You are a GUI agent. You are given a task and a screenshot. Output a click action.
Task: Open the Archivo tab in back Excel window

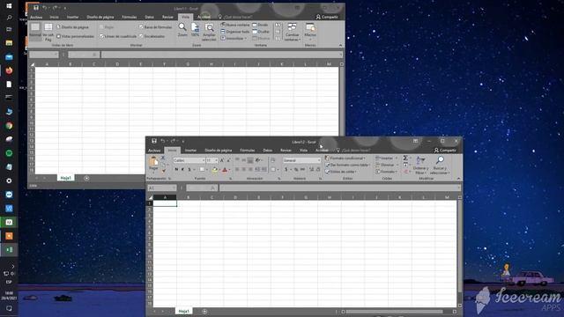(36, 17)
